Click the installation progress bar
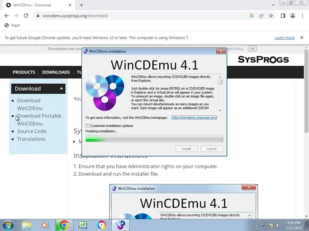309x231 pixels. click(x=154, y=138)
